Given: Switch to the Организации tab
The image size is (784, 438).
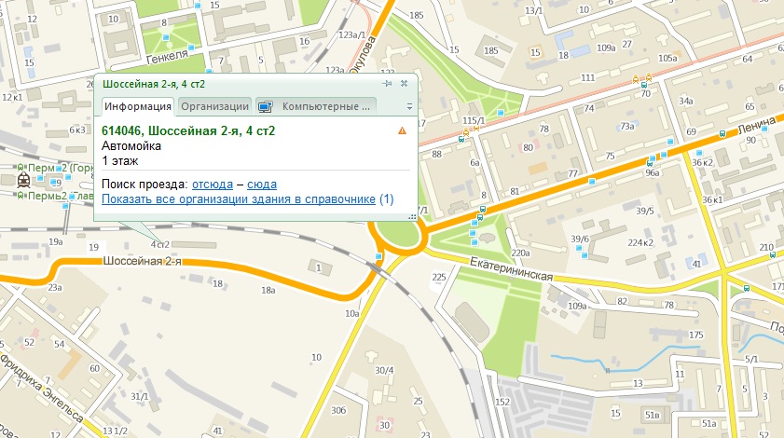Looking at the screenshot, I should [x=214, y=106].
